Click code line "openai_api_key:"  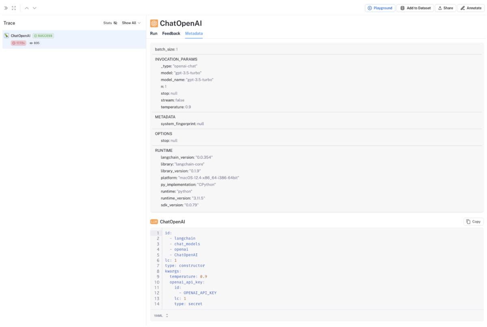[187, 282]
